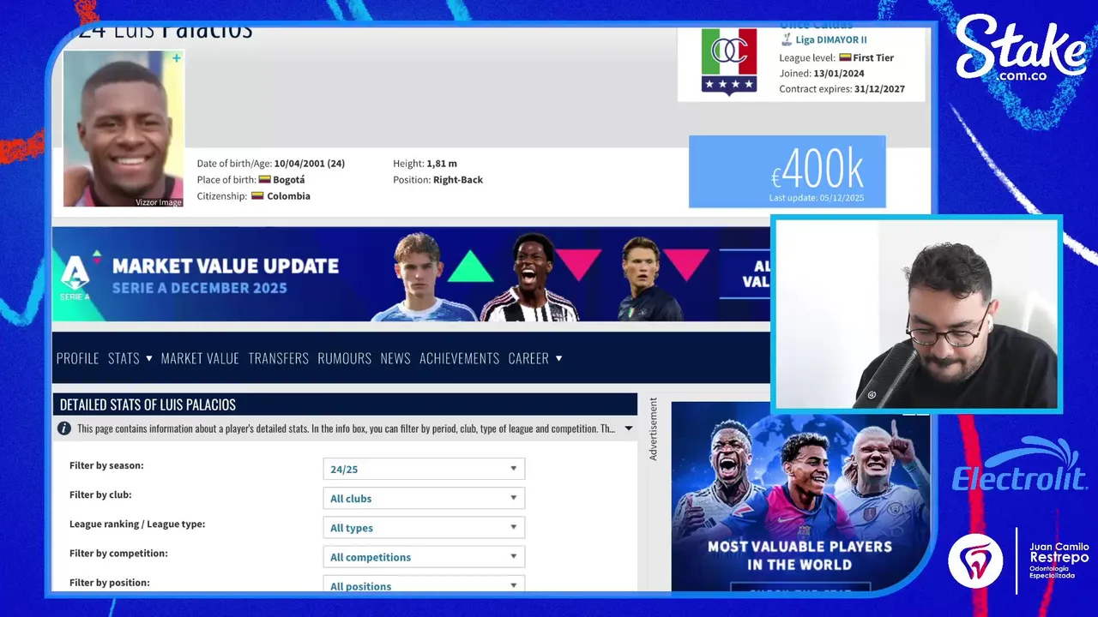Click the Liga DIMAYOR II link

tap(831, 39)
